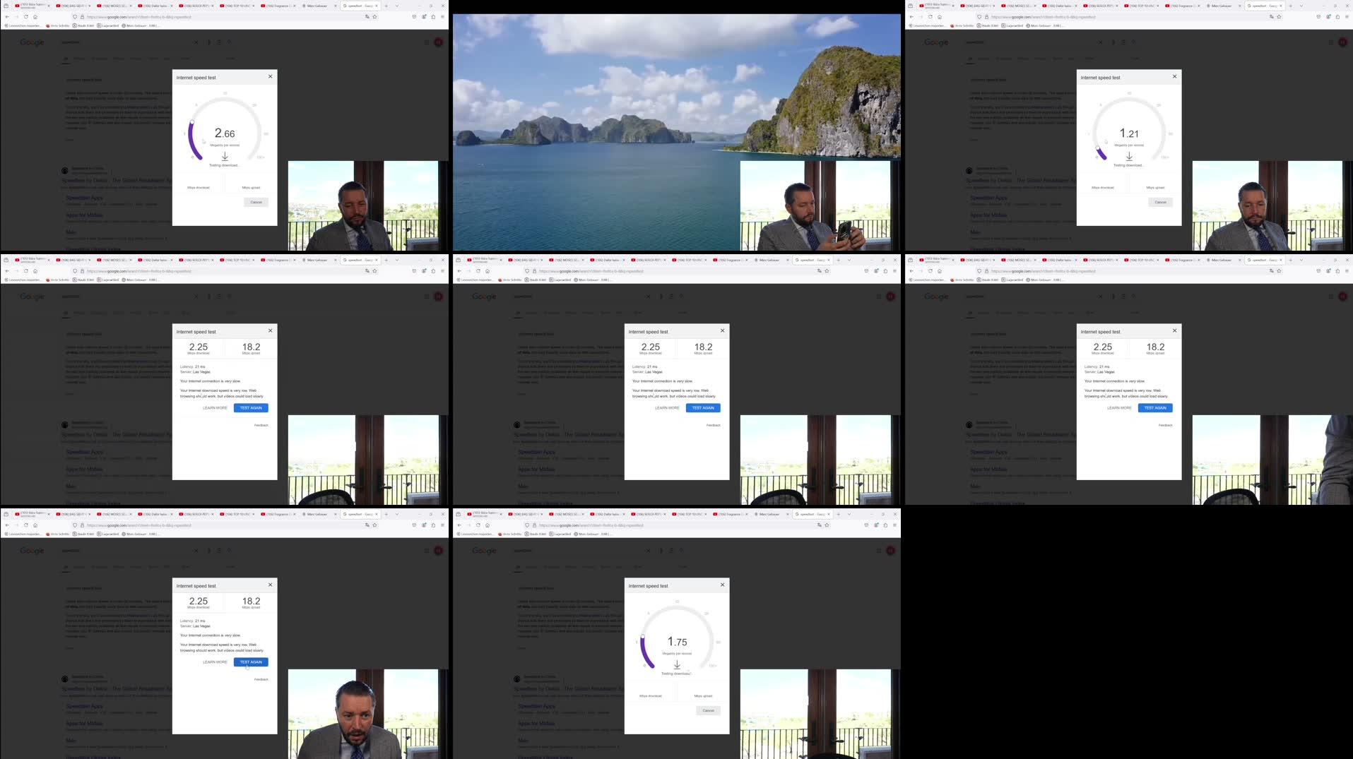
Task: Bookmark the page with the star in 2.66 frame
Action: point(374,16)
